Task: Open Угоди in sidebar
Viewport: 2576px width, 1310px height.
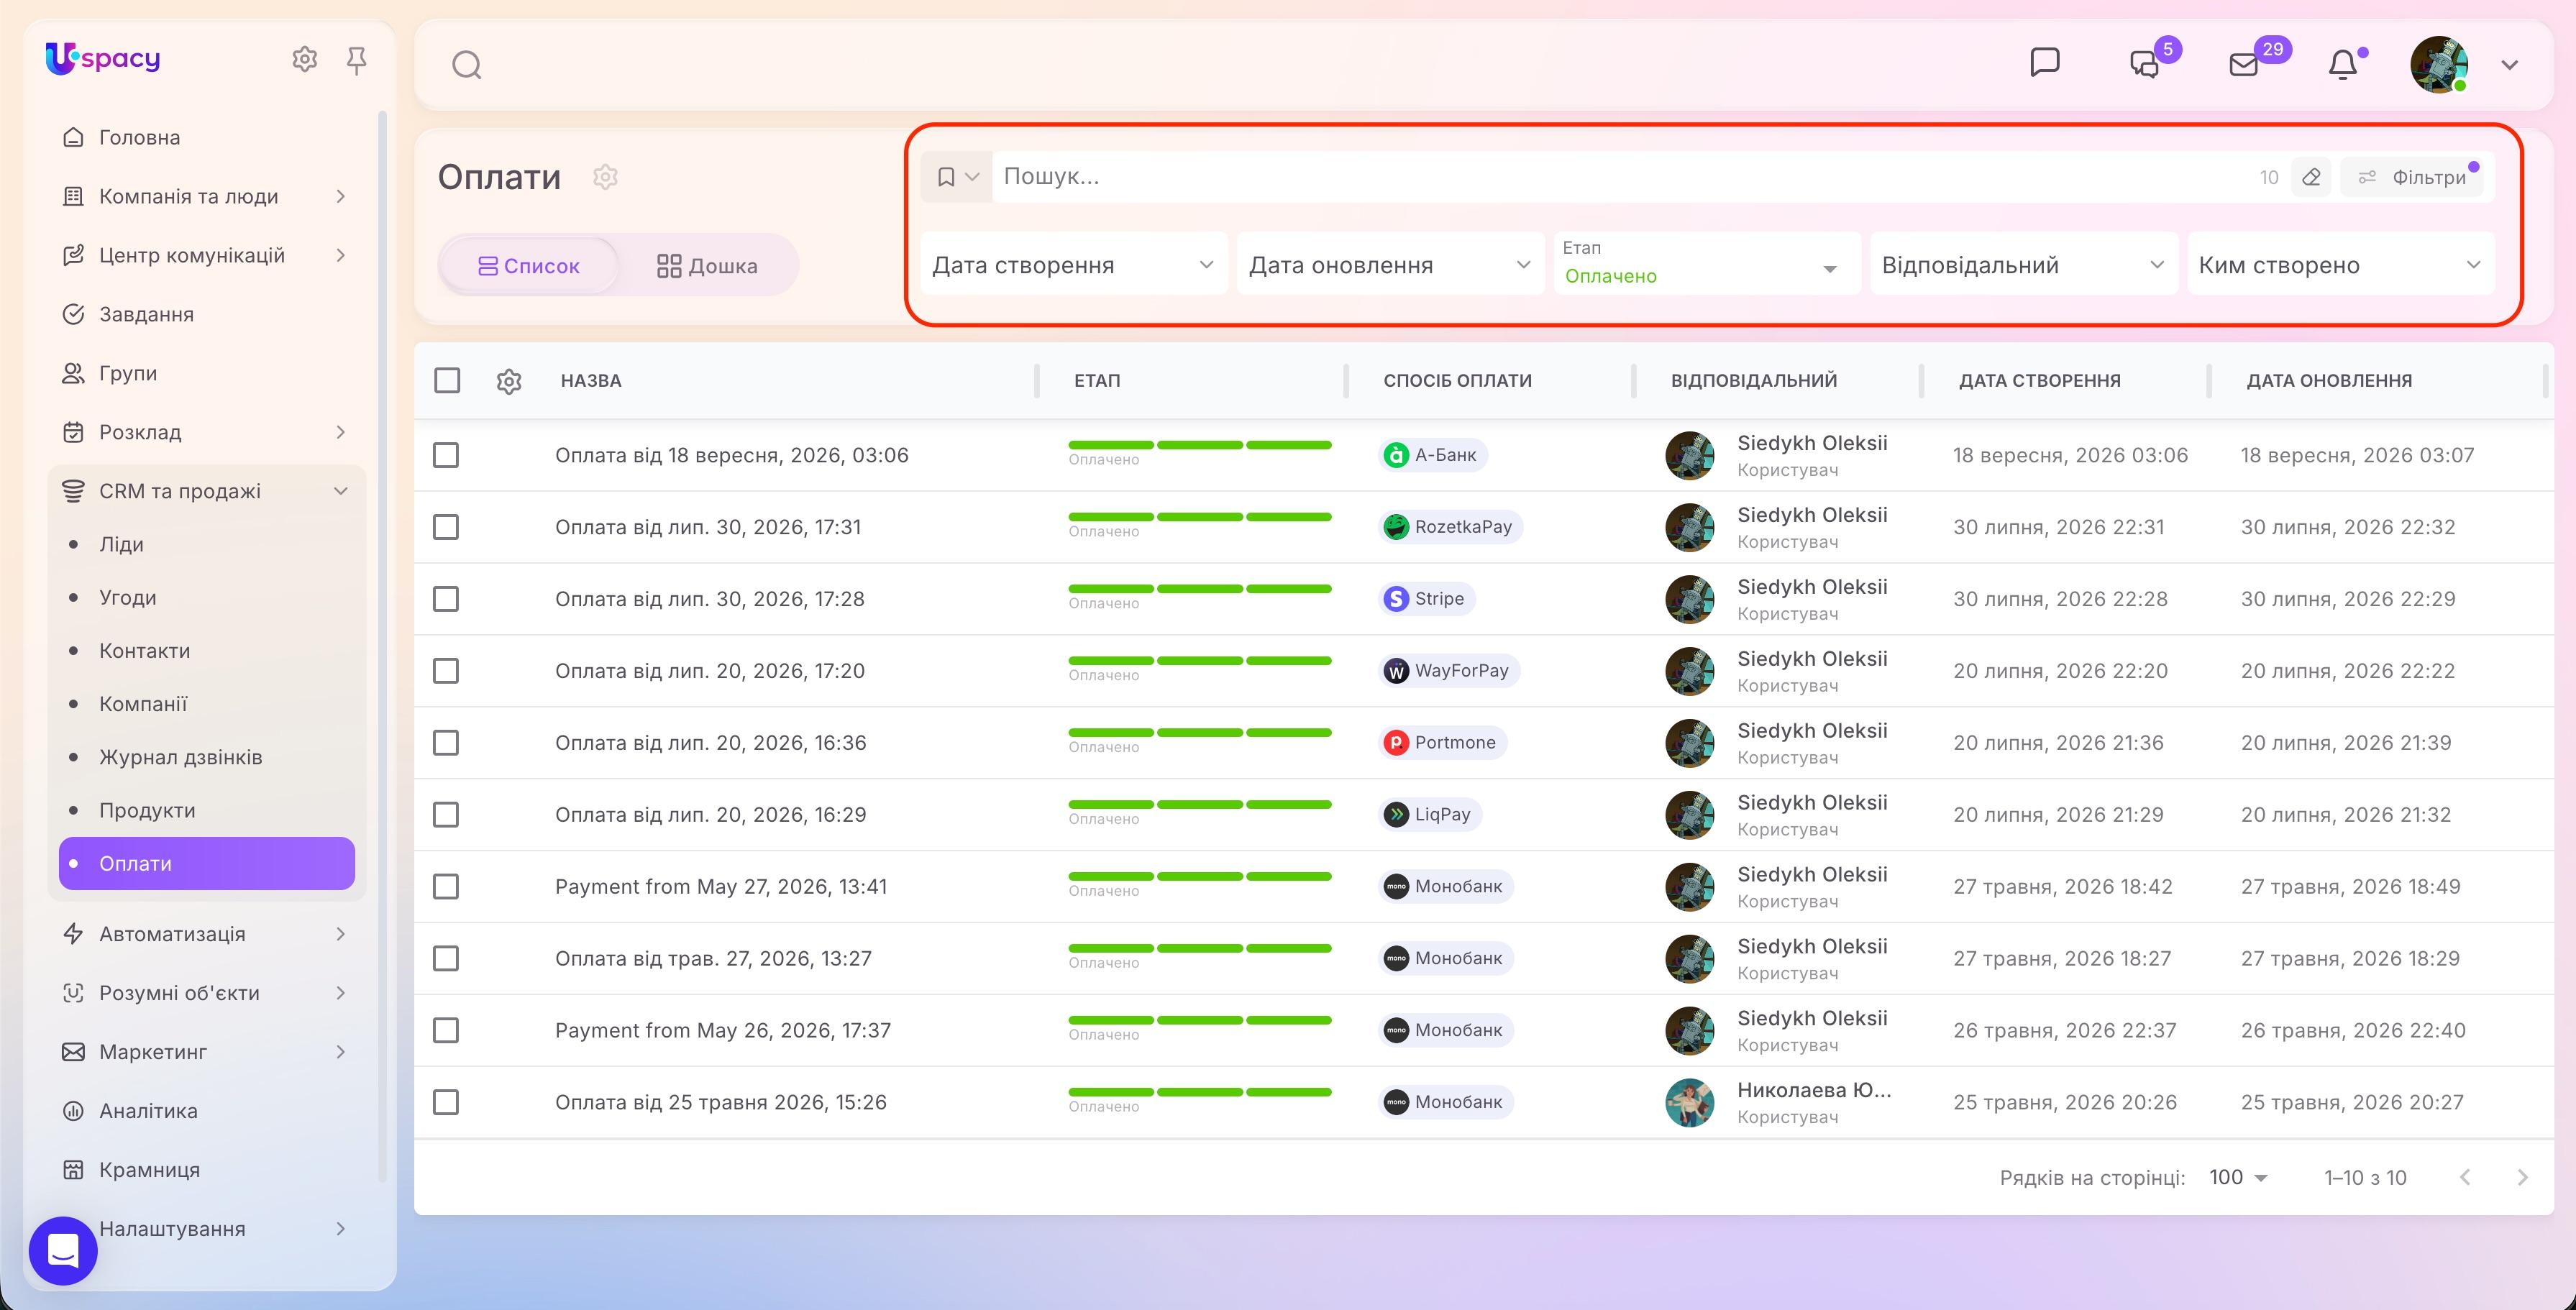Action: (x=128, y=598)
